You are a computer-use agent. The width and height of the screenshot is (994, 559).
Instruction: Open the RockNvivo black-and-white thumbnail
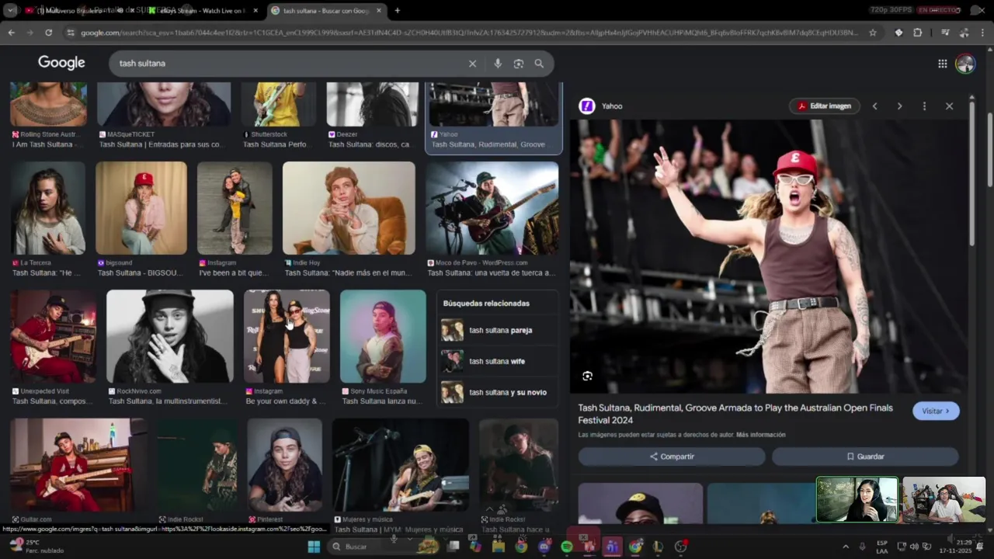[x=170, y=336]
